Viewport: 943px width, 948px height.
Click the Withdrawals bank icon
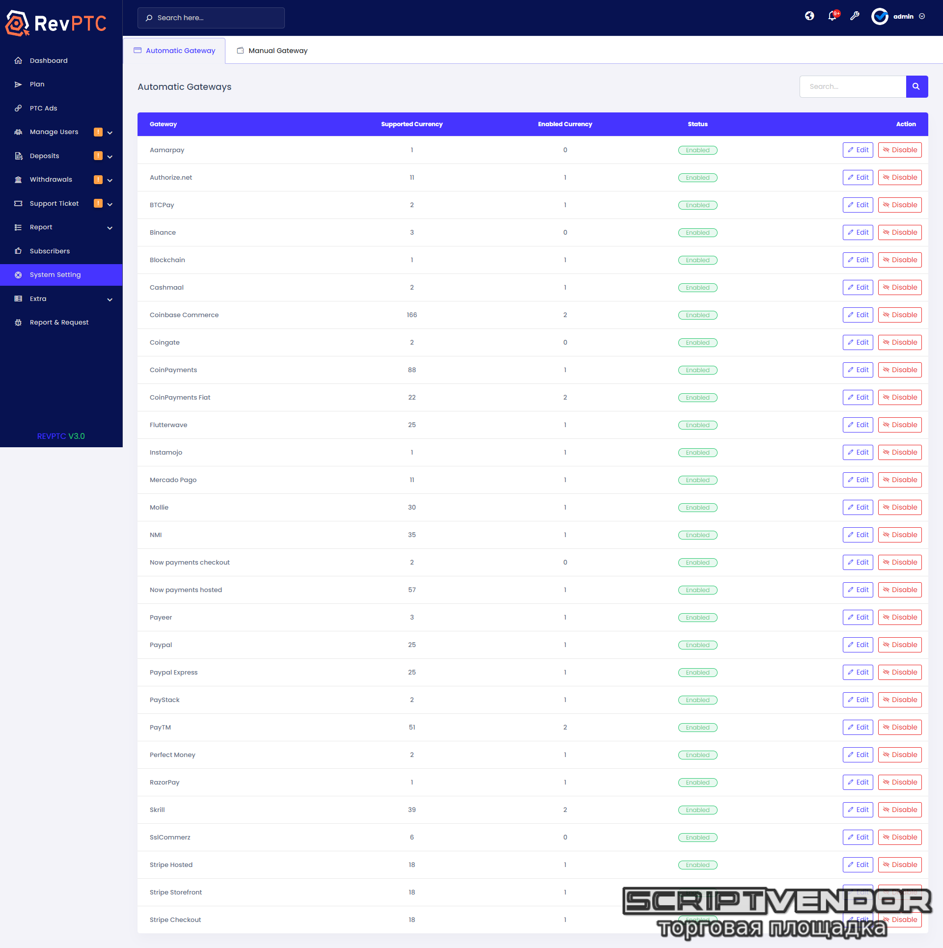coord(18,180)
